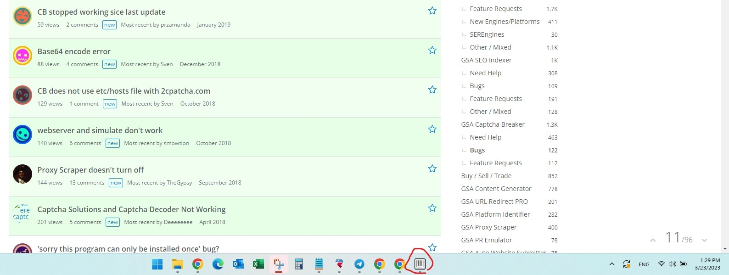Bookmark 'CB stopped working sice last update'
Viewport: 729px width, 275px height.
(432, 11)
